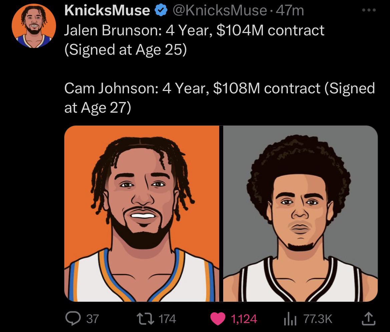Click the 37 replies count
The height and width of the screenshot is (332, 390).
point(92,319)
